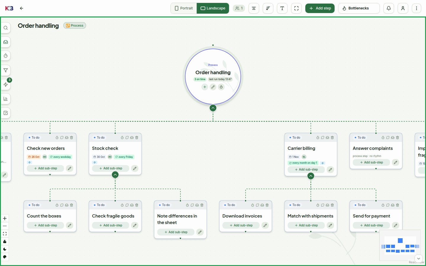The height and width of the screenshot is (266, 426).
Task: Zoom in the canvas with the plus control
Action: [5, 218]
